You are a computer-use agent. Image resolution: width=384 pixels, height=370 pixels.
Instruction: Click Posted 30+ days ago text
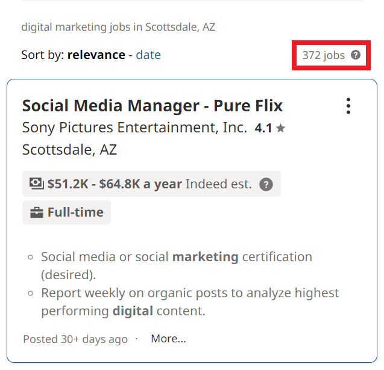tap(75, 339)
